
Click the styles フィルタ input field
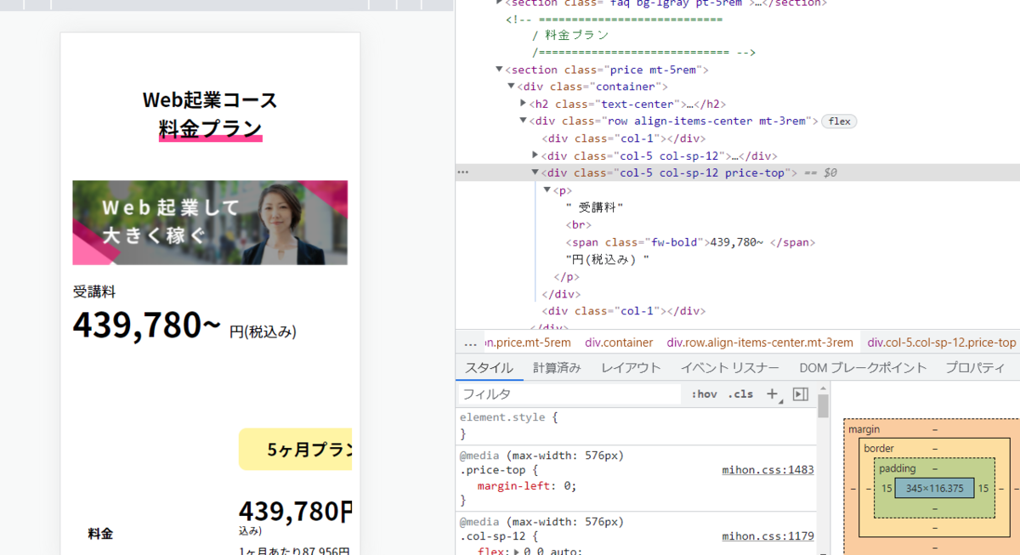[569, 394]
